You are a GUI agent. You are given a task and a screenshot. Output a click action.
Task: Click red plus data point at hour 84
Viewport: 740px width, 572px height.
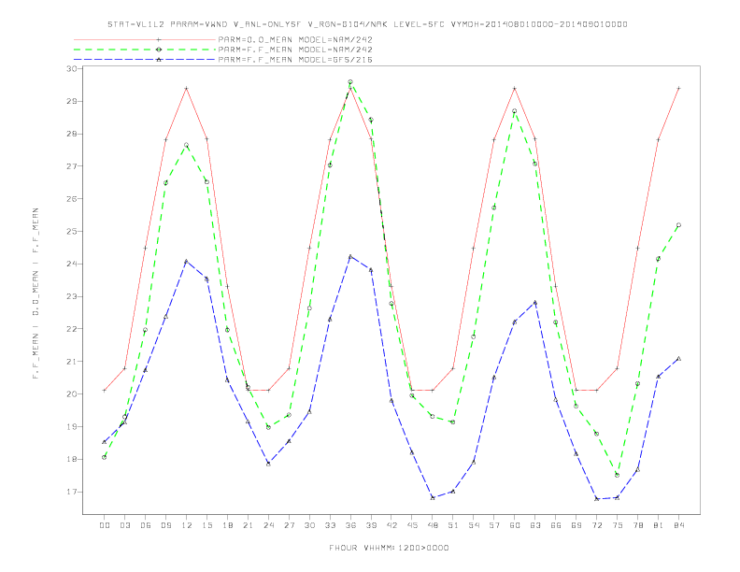678,88
